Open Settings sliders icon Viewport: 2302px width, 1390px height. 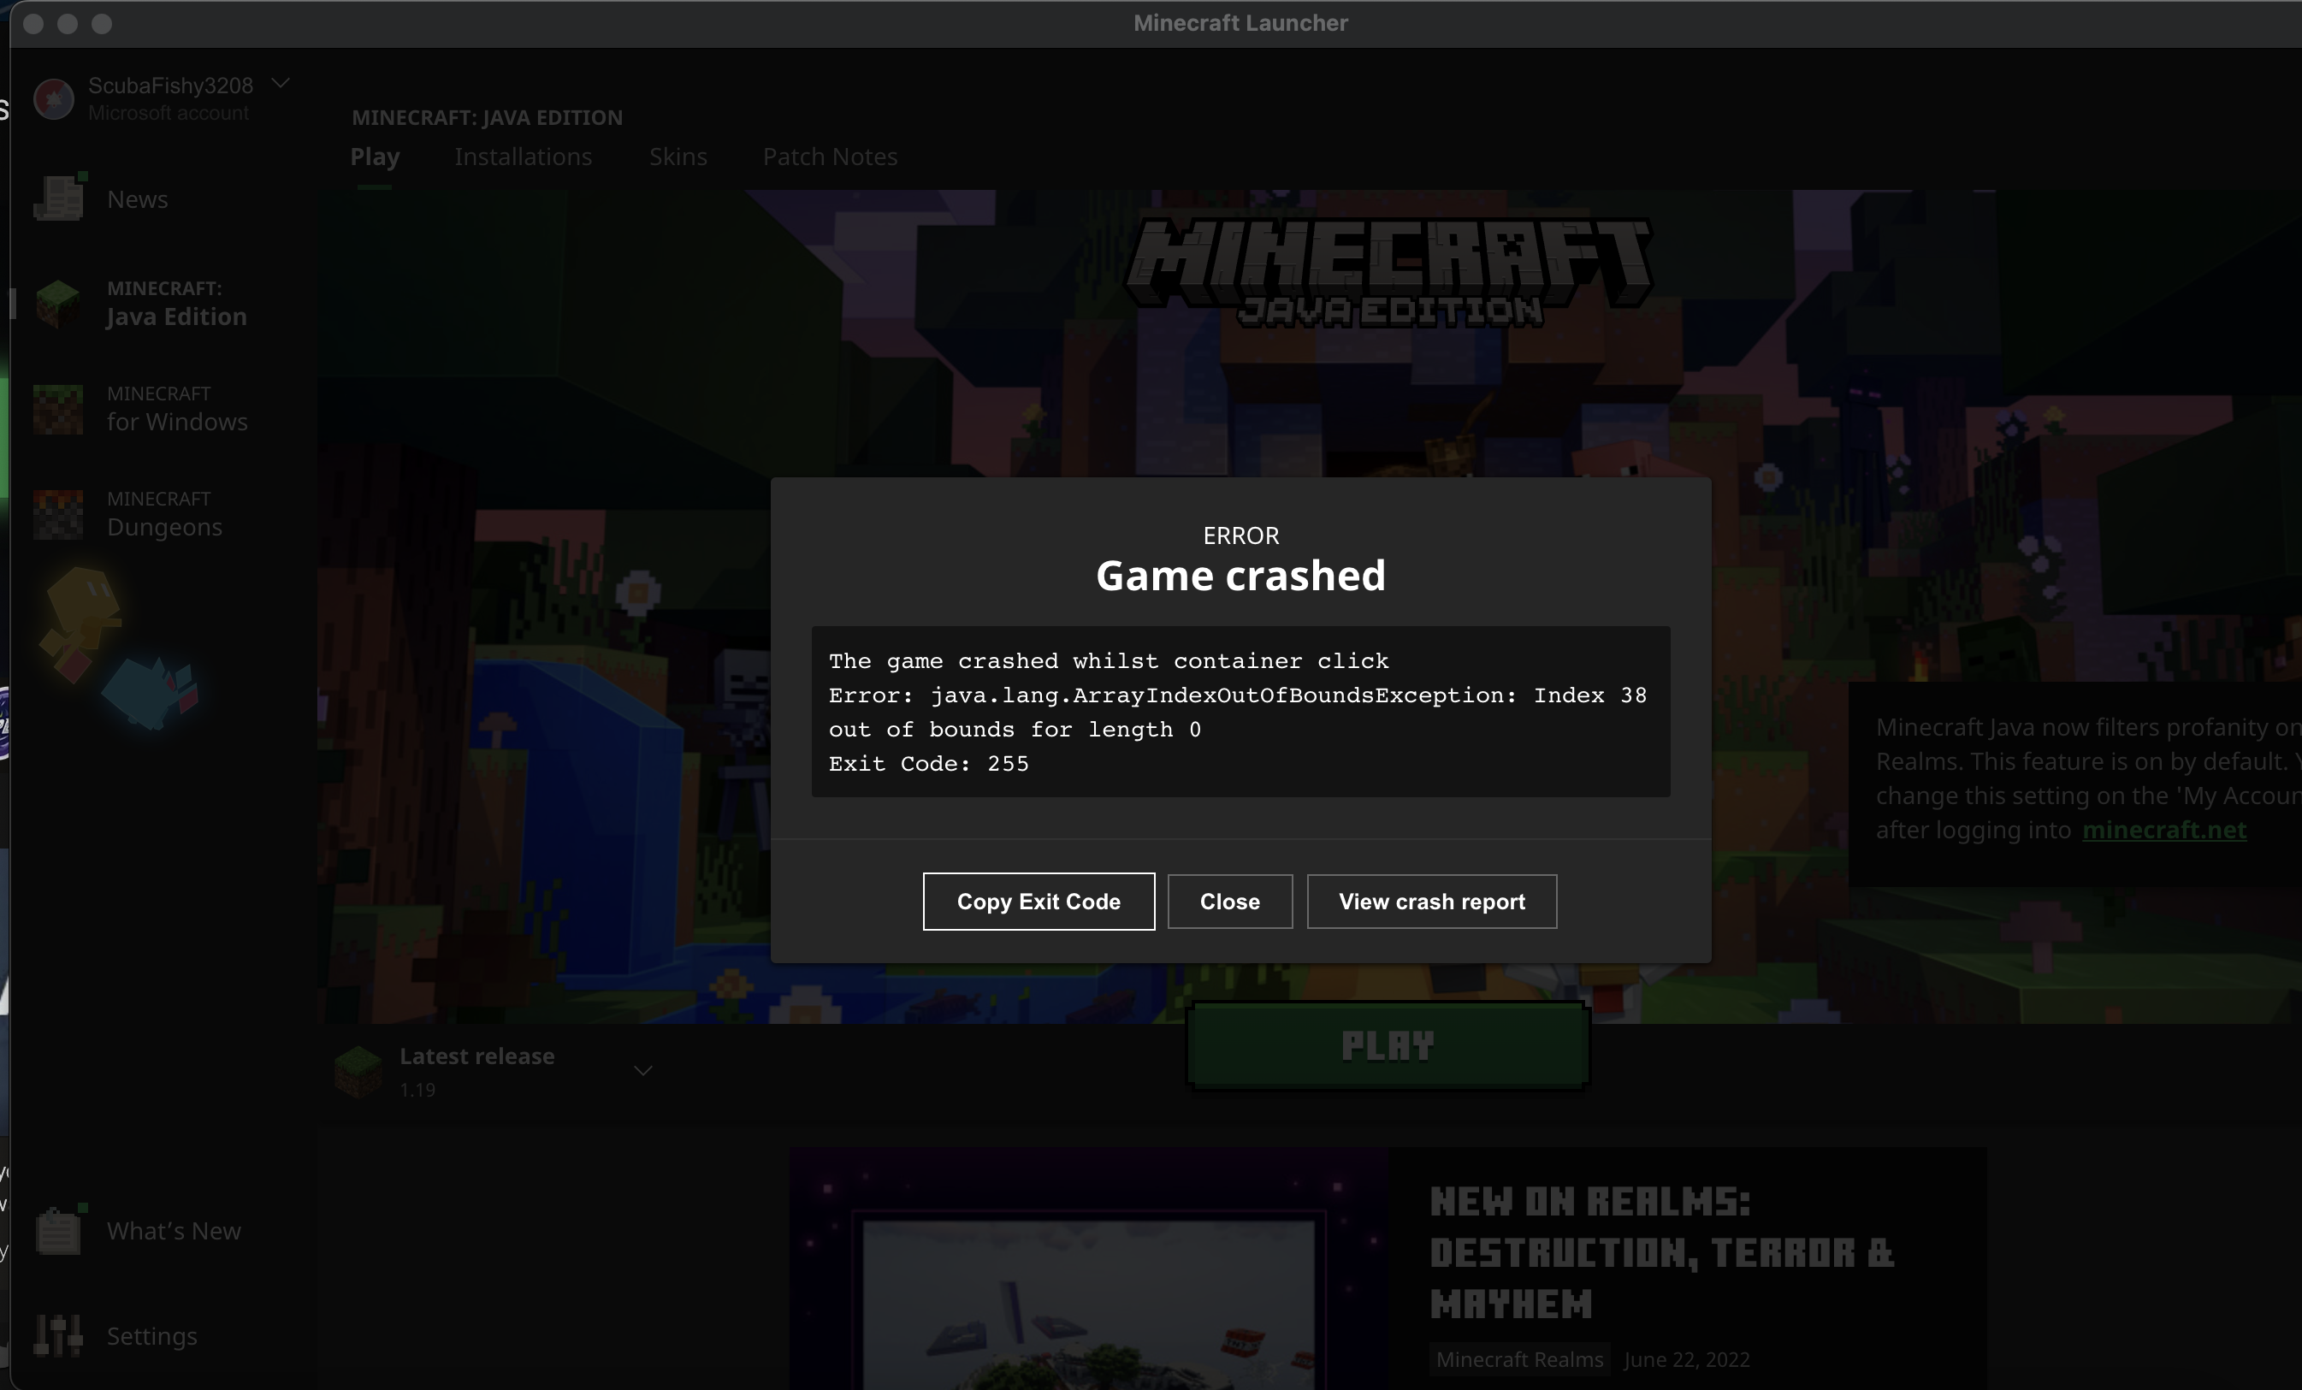(58, 1335)
